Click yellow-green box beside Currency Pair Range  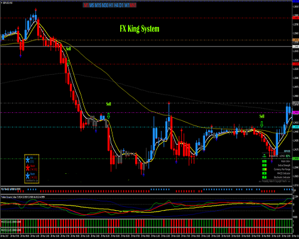click(264, 169)
